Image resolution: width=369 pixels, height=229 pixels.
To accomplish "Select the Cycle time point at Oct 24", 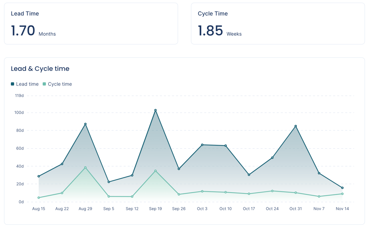I will (x=272, y=191).
